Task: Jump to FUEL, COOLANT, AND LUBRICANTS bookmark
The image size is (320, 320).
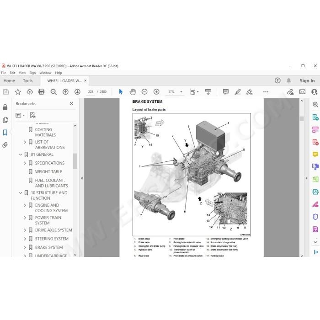Action: [x=51, y=183]
